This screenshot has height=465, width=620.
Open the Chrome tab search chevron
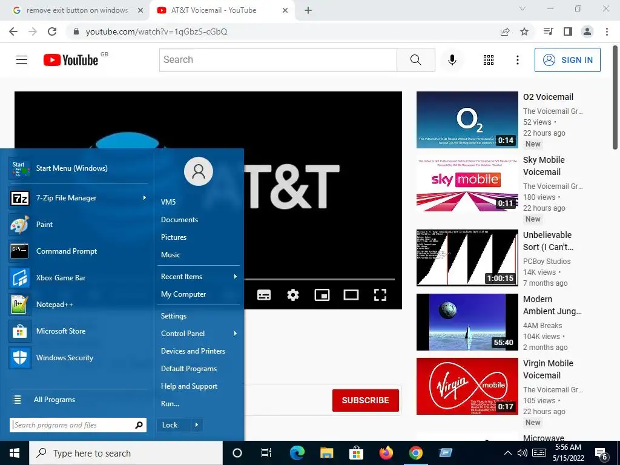coord(523,8)
